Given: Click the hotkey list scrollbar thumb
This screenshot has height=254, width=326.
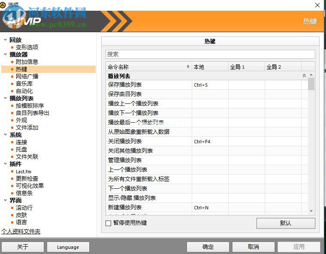Looking at the screenshot, I should tap(311, 84).
